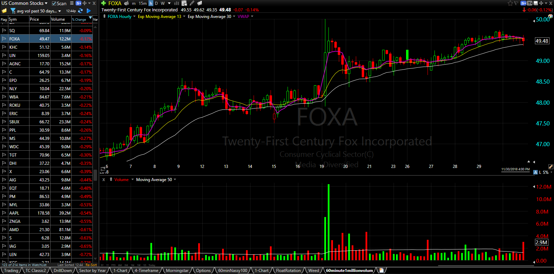This screenshot has width=554, height=274.
Task: Switch to Trading tab
Action: (x=11, y=271)
